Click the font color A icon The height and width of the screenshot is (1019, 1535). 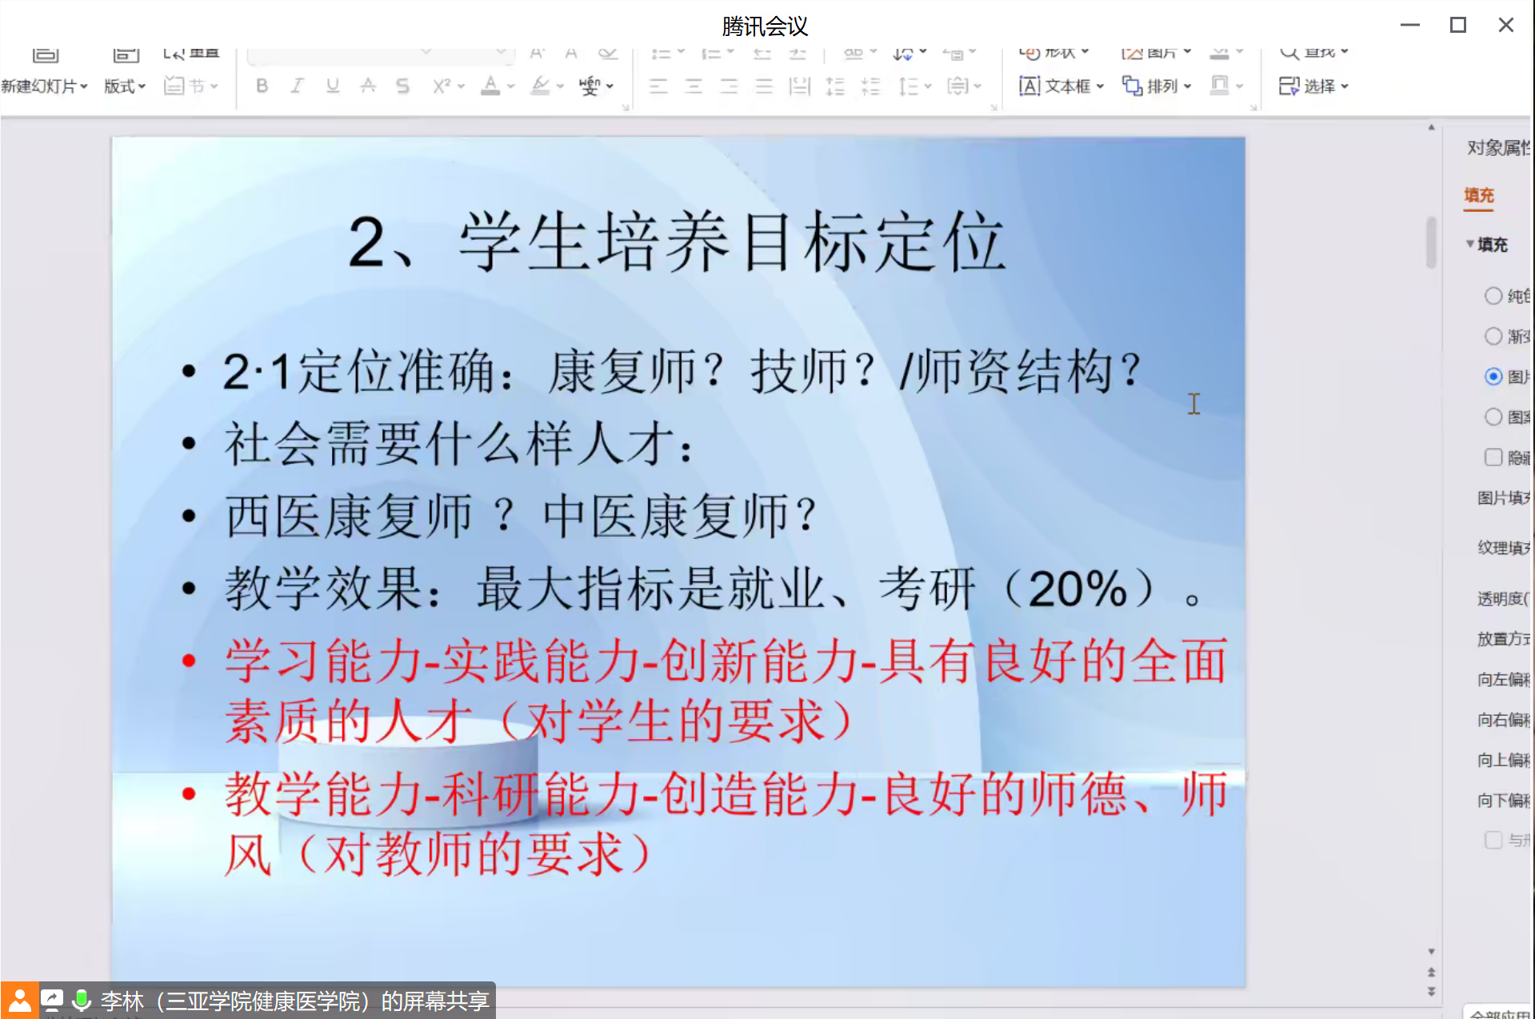point(490,86)
